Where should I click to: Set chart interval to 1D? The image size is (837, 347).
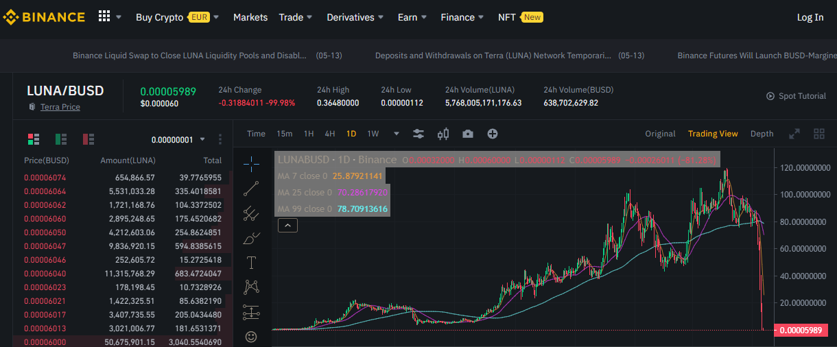[351, 134]
